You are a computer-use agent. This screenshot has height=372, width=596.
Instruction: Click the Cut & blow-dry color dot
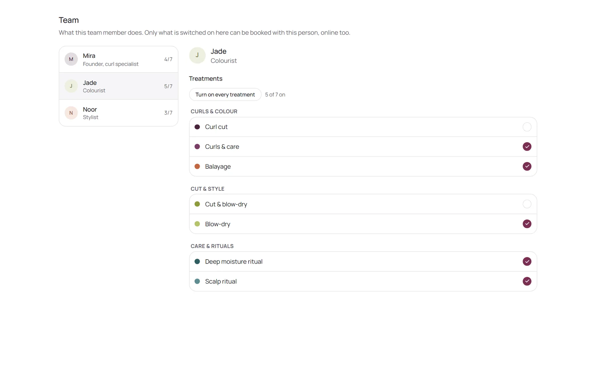[197, 204]
